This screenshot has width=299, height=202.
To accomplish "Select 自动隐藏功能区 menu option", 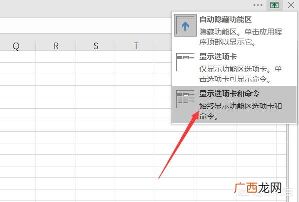I will click(234, 30).
